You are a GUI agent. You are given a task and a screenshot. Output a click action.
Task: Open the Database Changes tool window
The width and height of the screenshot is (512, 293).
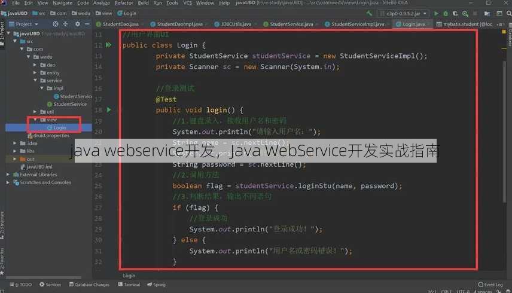click(89, 285)
